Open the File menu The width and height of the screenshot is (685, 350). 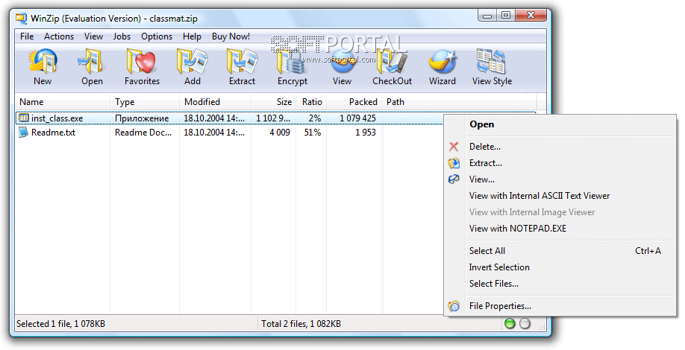27,36
